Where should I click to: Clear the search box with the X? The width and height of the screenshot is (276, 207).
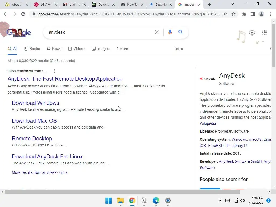[x=157, y=32]
